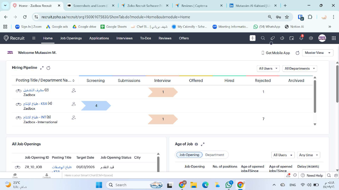Show more bookmarks chevron

[330, 27]
